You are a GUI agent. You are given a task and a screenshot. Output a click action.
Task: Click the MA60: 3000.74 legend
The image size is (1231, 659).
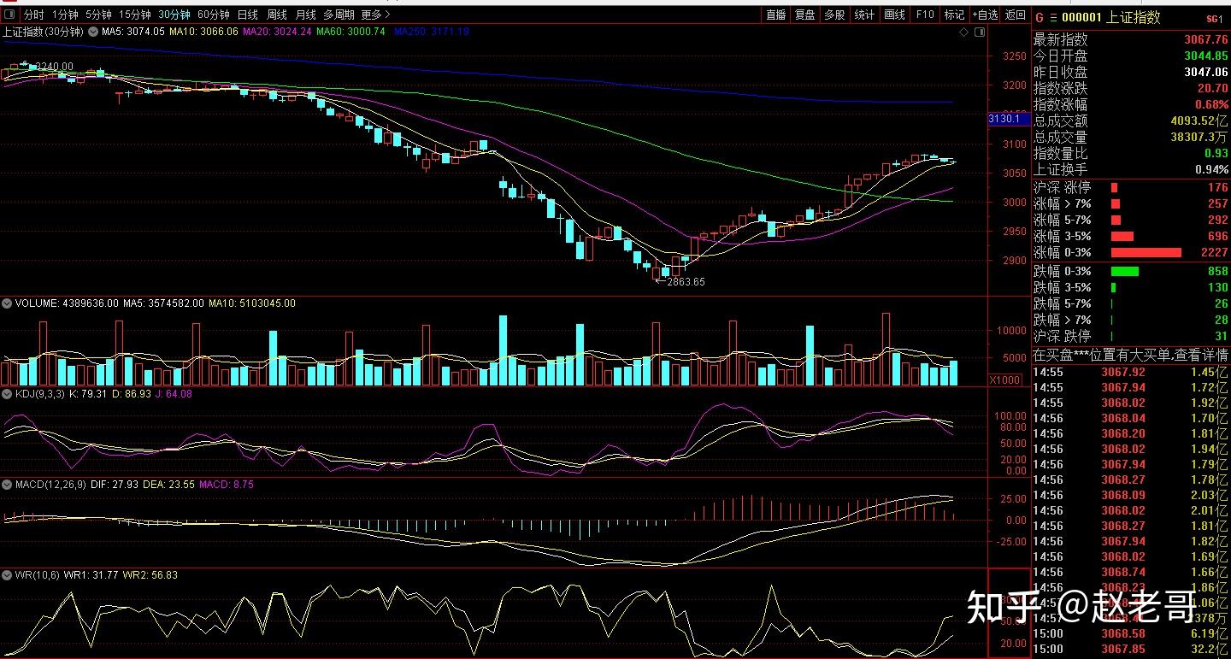click(x=350, y=32)
